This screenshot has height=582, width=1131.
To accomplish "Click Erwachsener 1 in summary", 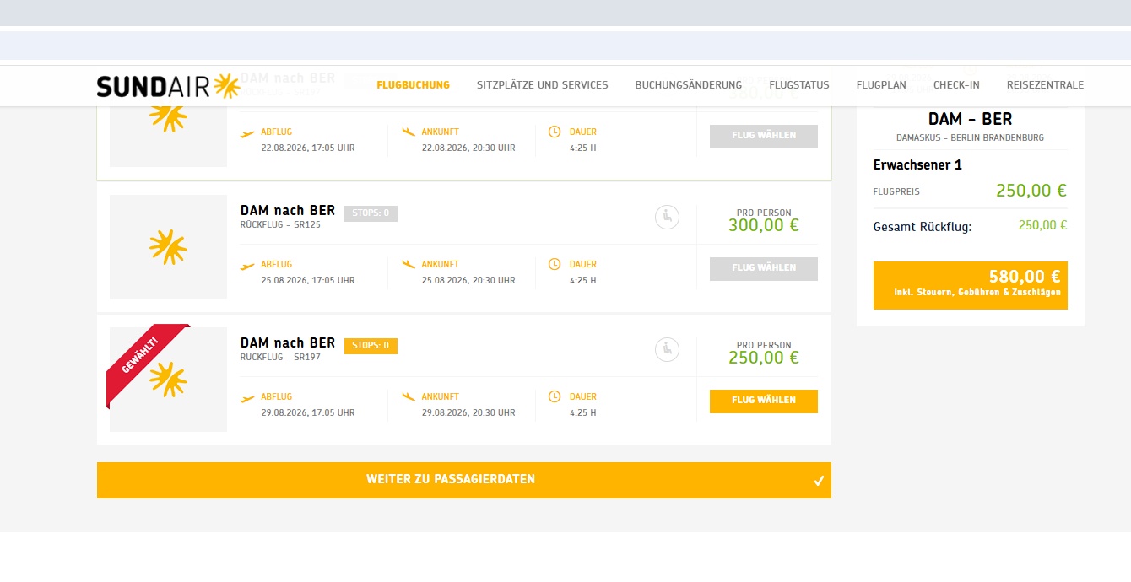I will pos(917,165).
